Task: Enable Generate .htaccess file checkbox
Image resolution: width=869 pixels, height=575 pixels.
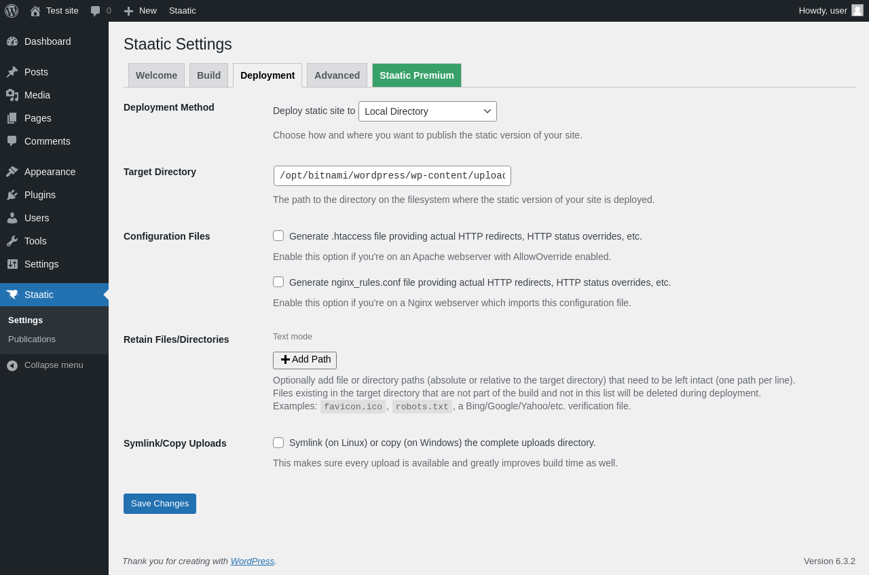Action: [x=278, y=236]
